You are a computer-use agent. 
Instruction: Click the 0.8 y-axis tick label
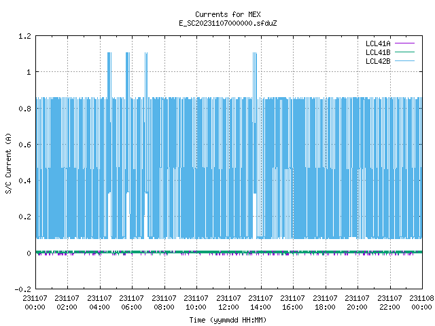(24, 109)
